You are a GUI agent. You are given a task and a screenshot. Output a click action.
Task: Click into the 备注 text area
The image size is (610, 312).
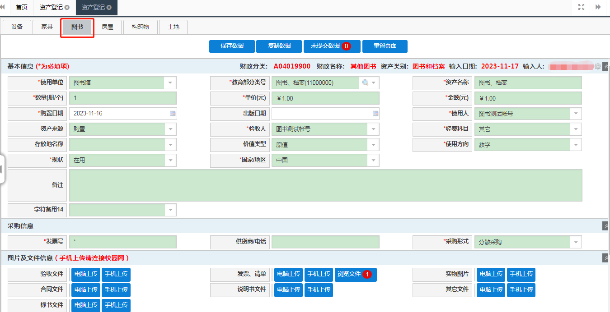tap(325, 185)
